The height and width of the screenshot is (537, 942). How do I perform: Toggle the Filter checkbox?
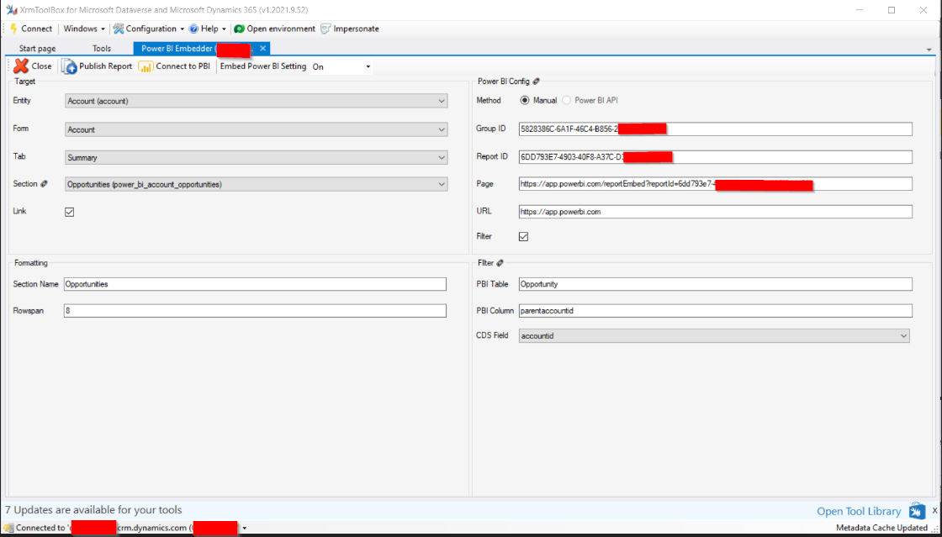(523, 236)
